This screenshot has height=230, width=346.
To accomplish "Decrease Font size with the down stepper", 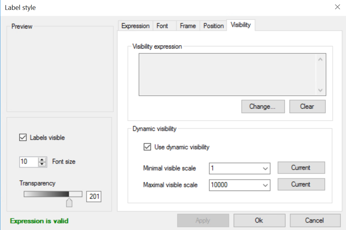I will (x=42, y=163).
